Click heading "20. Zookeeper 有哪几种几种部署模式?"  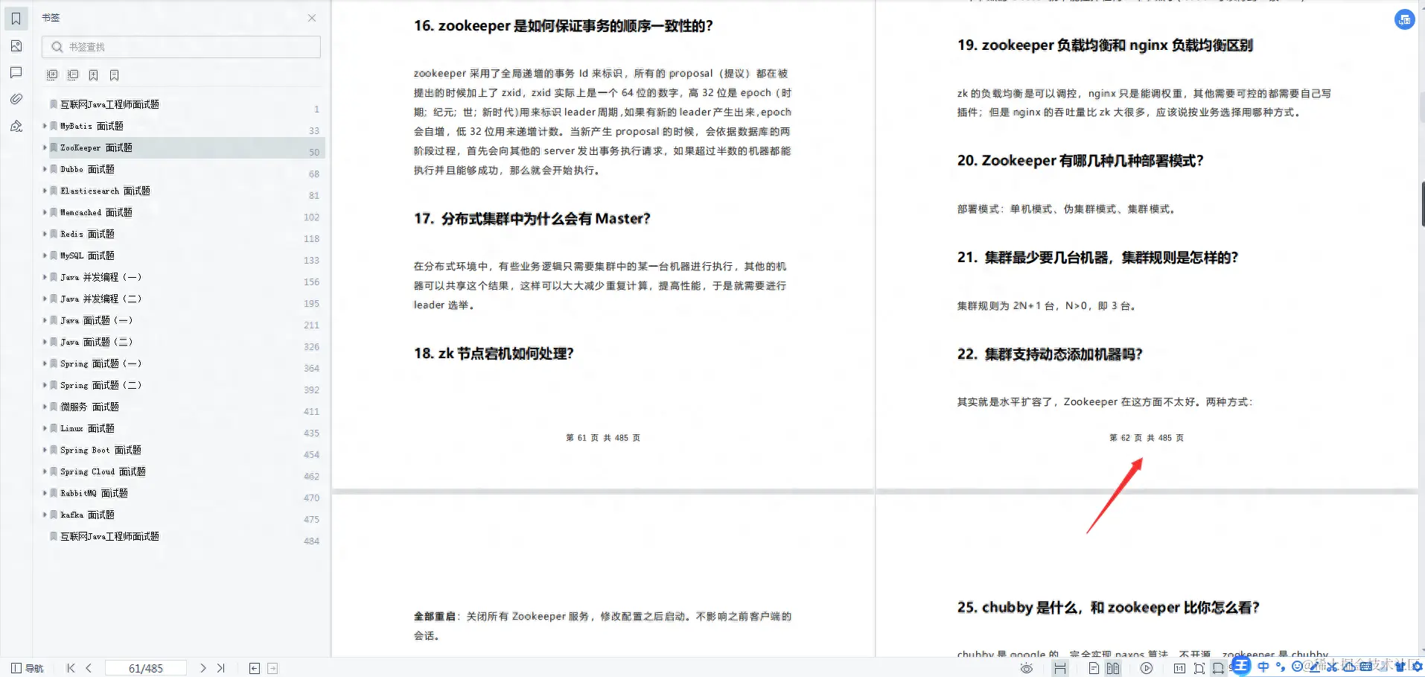[x=1080, y=161]
